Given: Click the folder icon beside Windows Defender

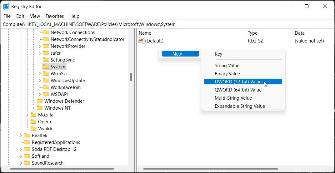Looking at the screenshot, I should [40, 101].
